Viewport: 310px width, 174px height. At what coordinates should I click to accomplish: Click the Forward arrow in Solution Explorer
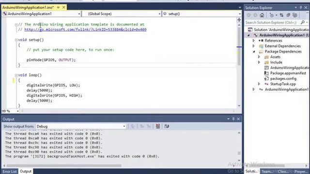coord(255,15)
